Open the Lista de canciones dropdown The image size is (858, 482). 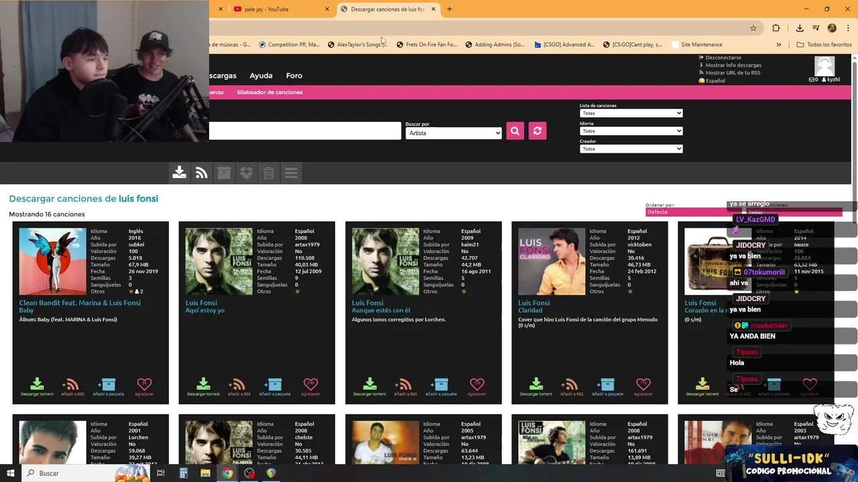point(631,113)
